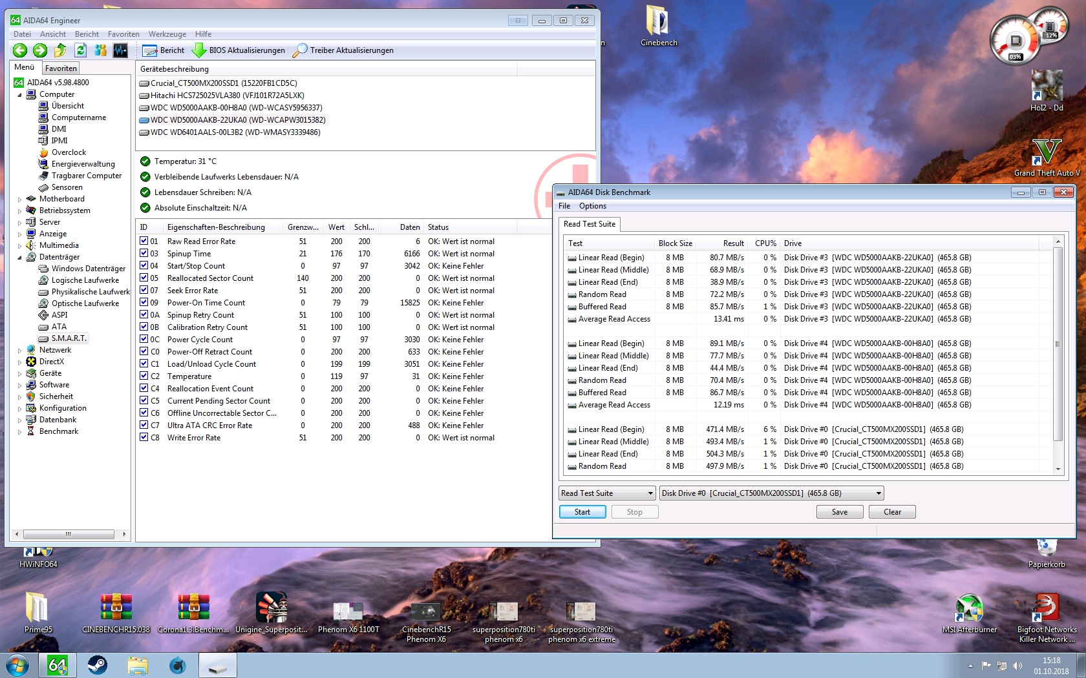
Task: Click the Save button in Disk Benchmark
Action: tap(840, 512)
